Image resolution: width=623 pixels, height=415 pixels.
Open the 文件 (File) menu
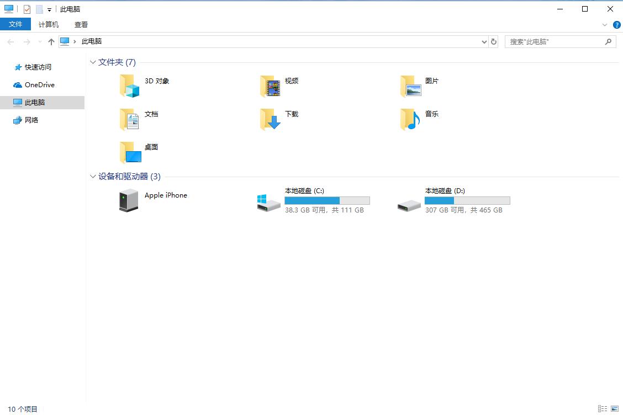(x=16, y=24)
